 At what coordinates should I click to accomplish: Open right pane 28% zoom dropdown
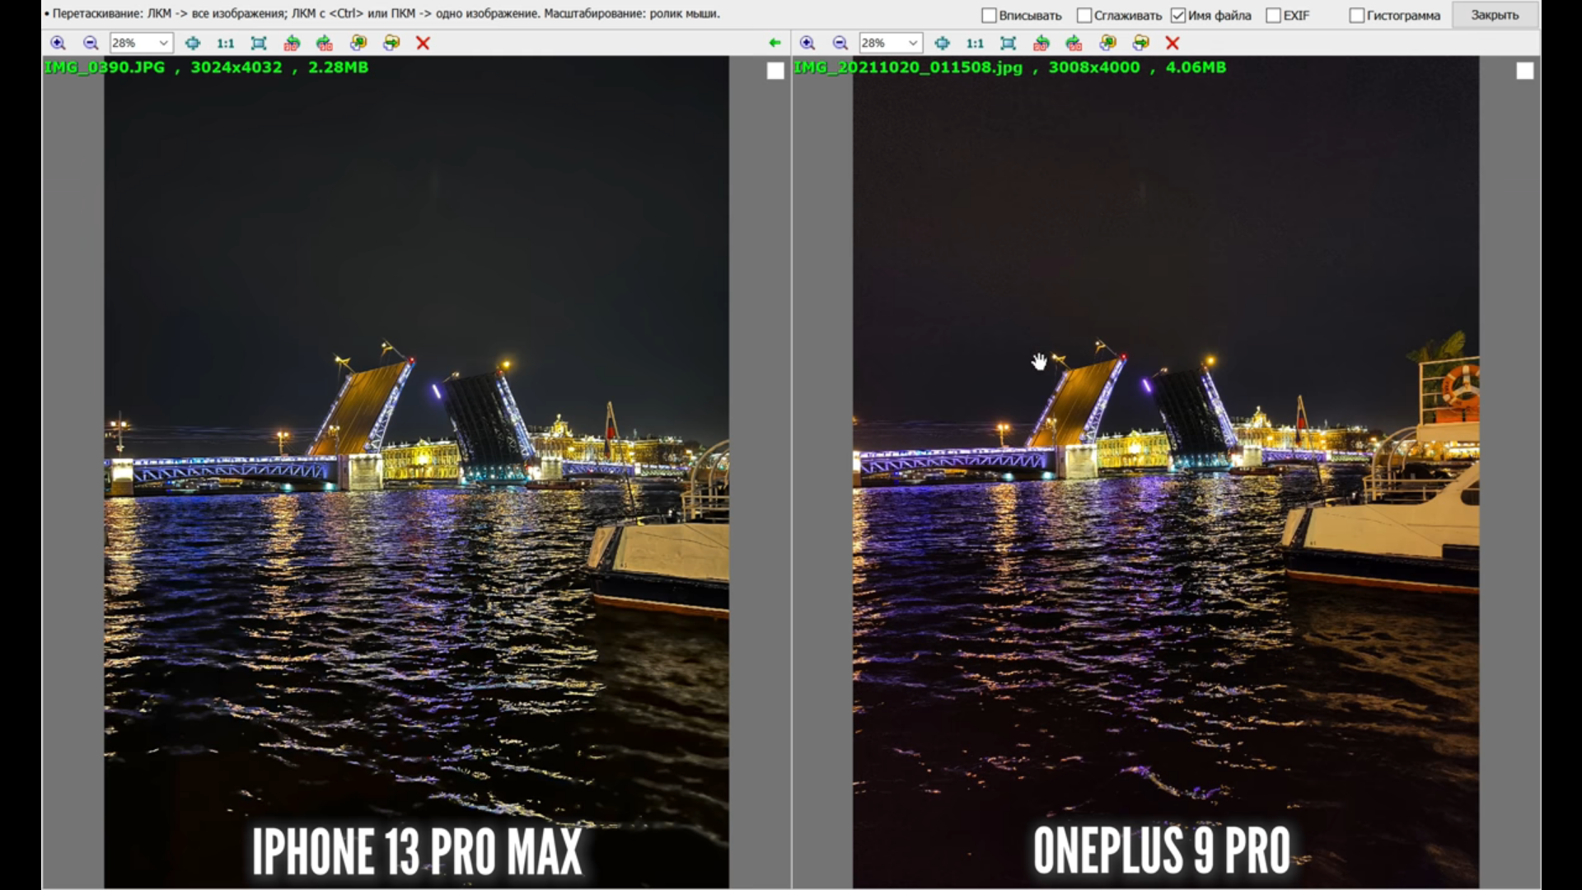point(913,43)
